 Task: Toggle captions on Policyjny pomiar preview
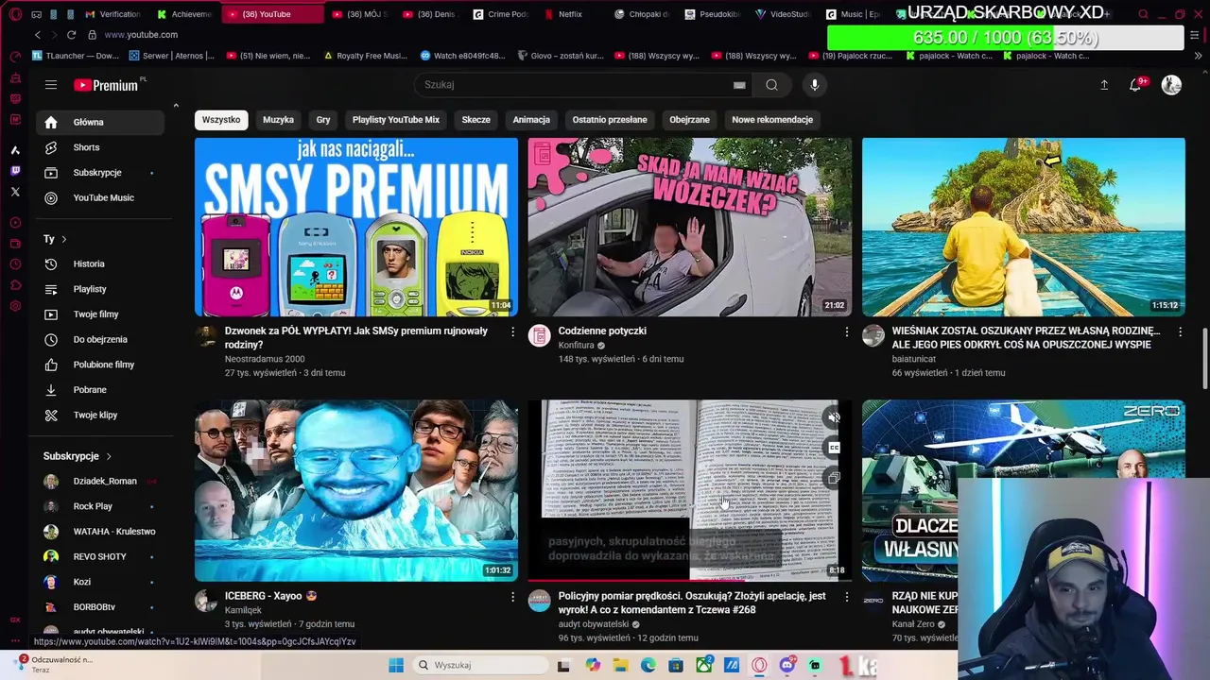pyautogui.click(x=833, y=448)
